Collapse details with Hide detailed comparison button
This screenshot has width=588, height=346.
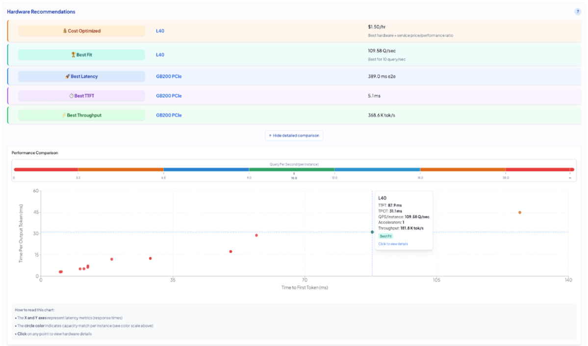point(294,135)
